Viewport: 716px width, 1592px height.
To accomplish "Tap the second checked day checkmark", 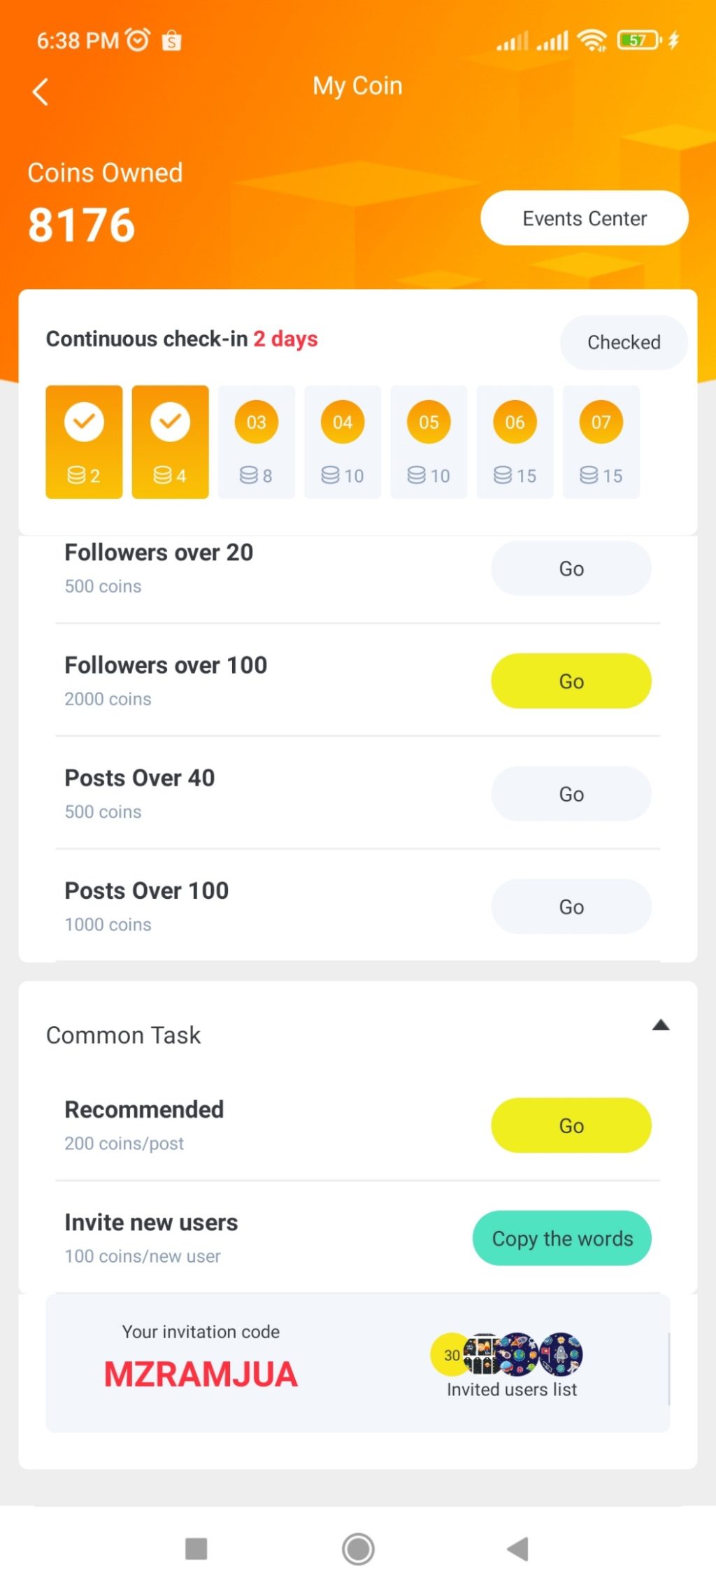I will (170, 421).
